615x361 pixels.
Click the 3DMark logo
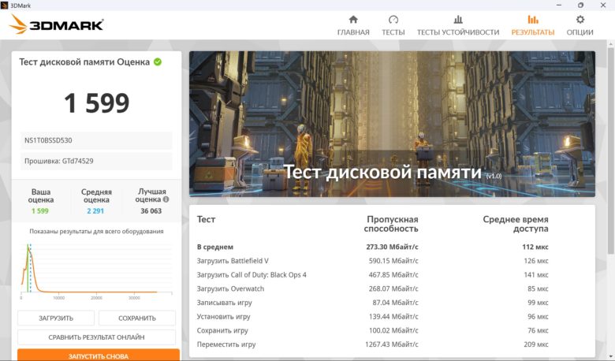point(57,24)
